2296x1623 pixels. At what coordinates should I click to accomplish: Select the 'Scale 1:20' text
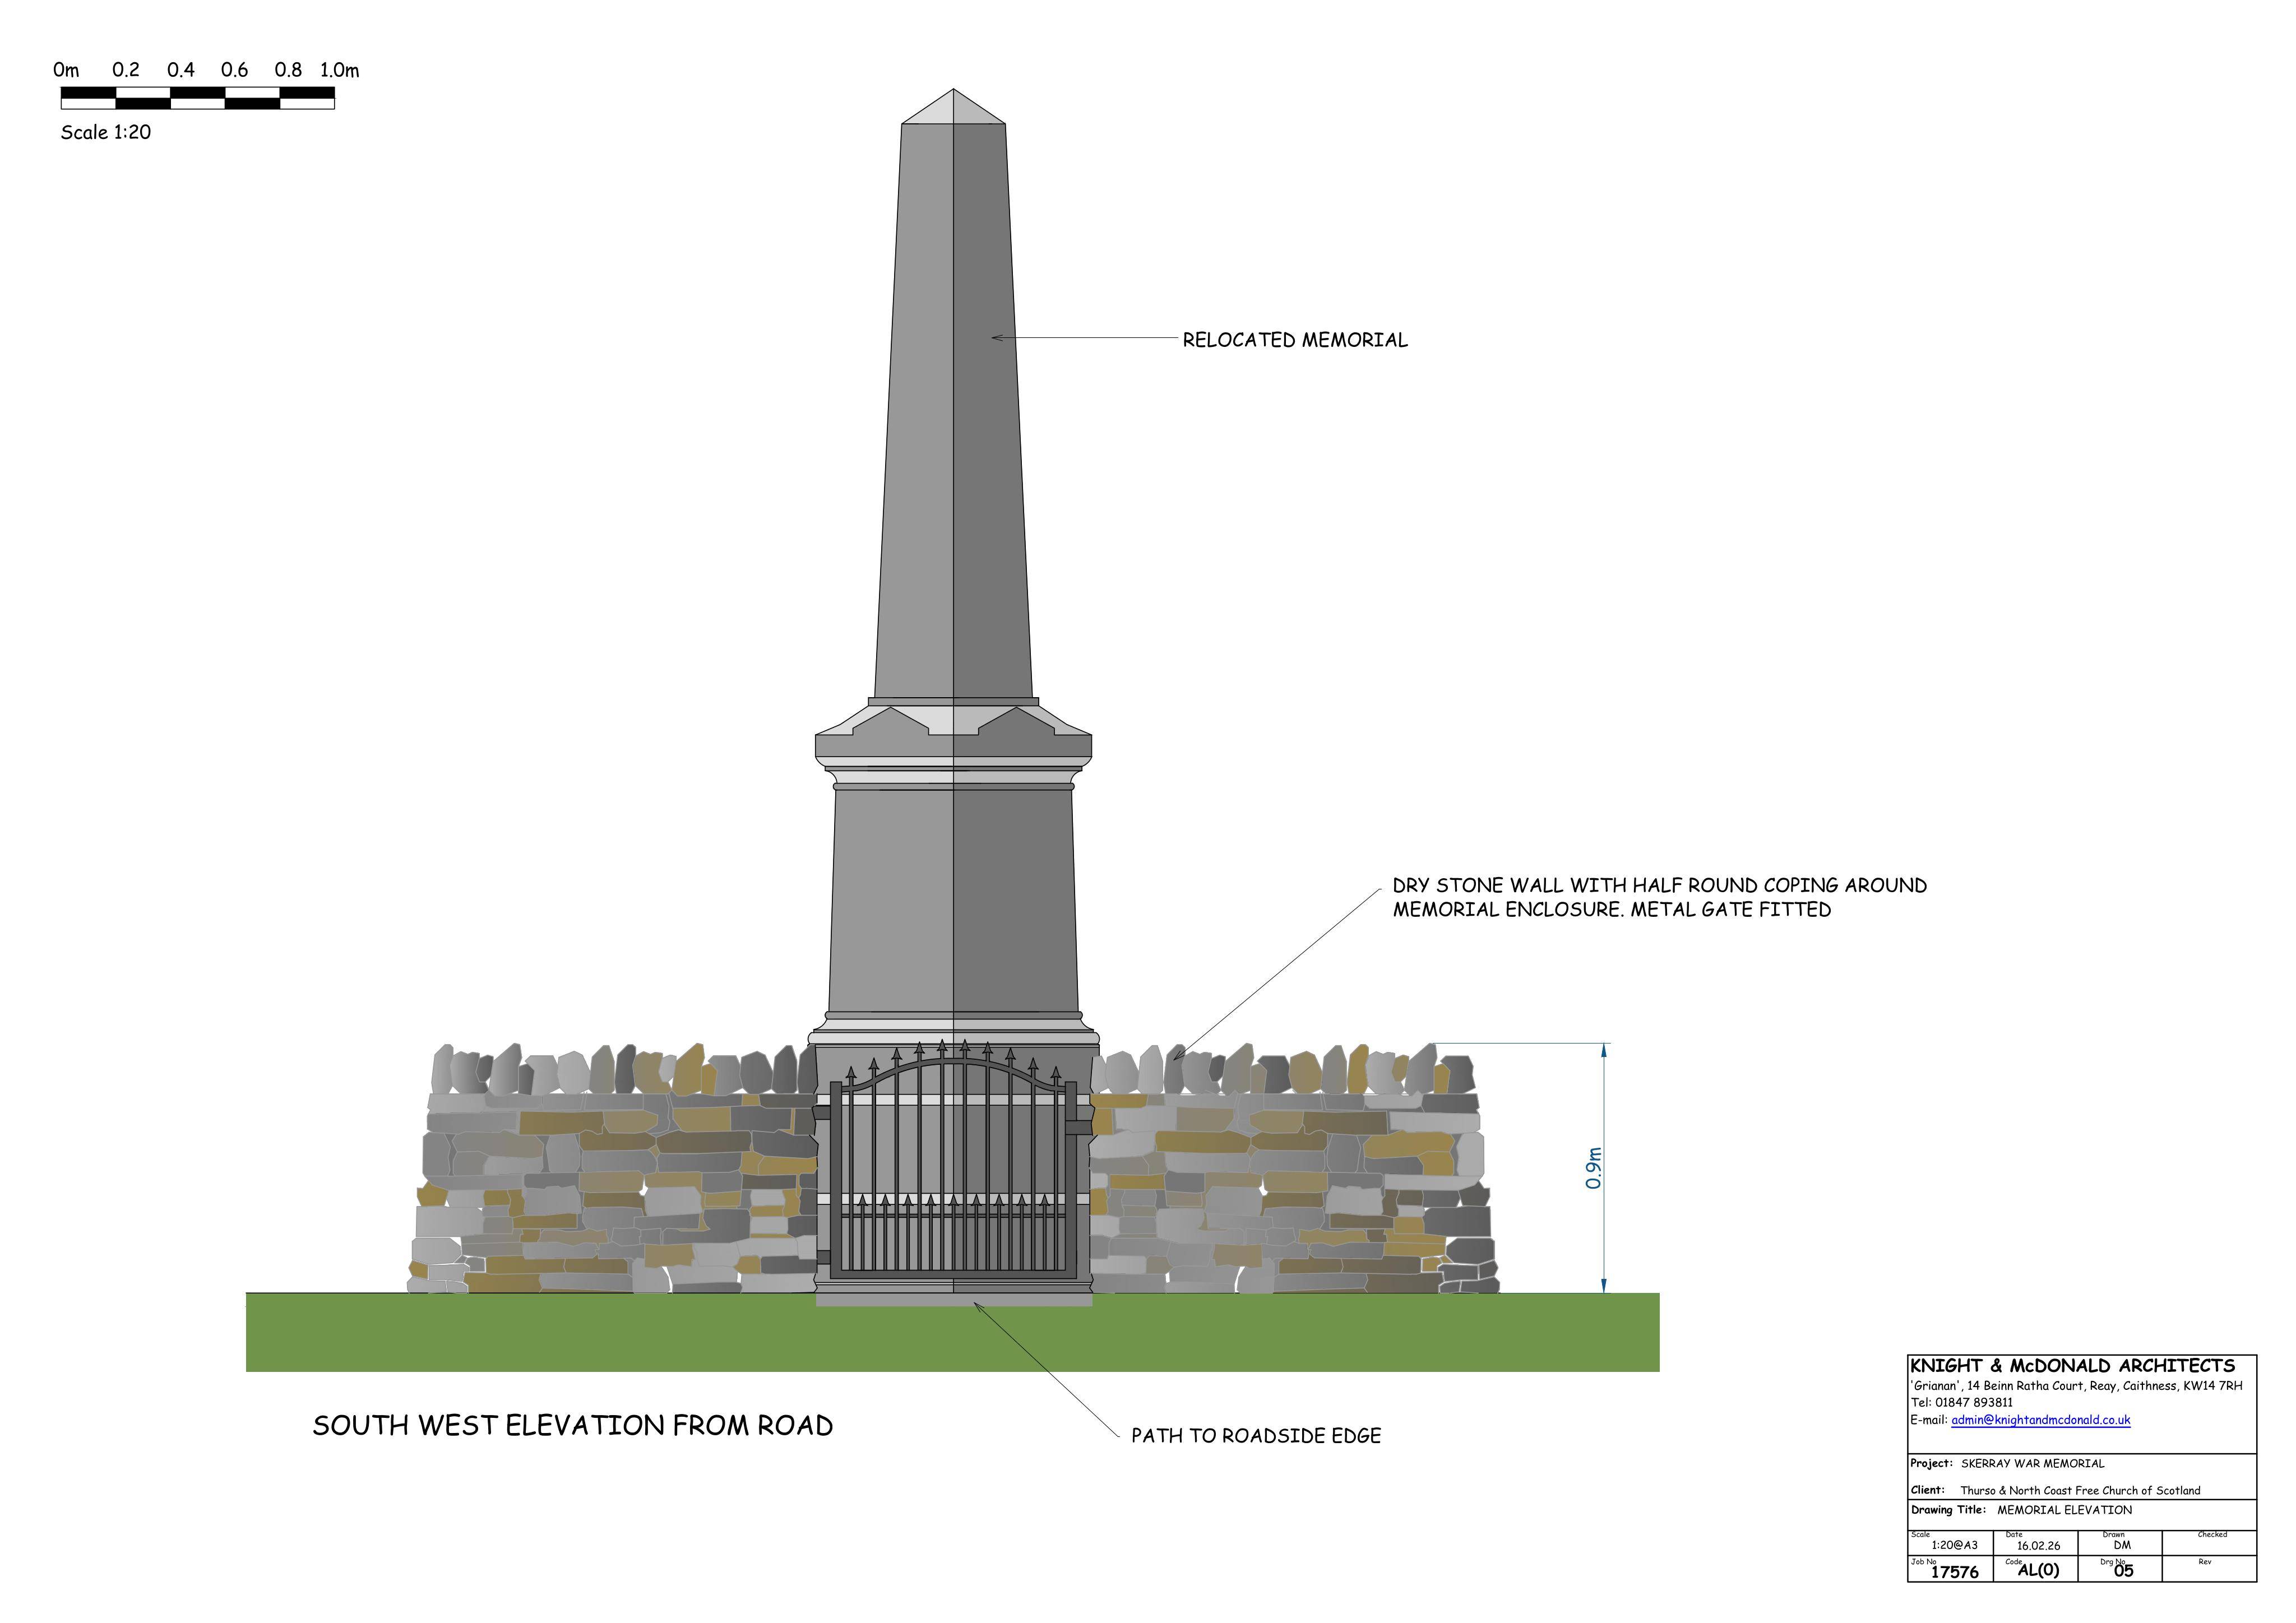pos(106,132)
